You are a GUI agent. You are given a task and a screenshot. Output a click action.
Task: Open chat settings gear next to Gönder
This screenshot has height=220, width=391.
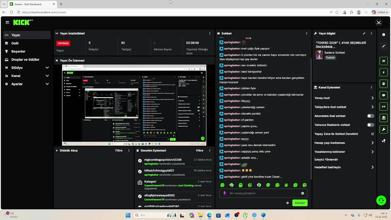pyautogui.click(x=287, y=203)
